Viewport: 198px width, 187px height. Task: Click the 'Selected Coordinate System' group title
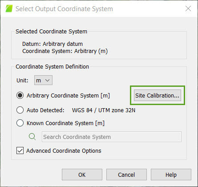(x=51, y=32)
